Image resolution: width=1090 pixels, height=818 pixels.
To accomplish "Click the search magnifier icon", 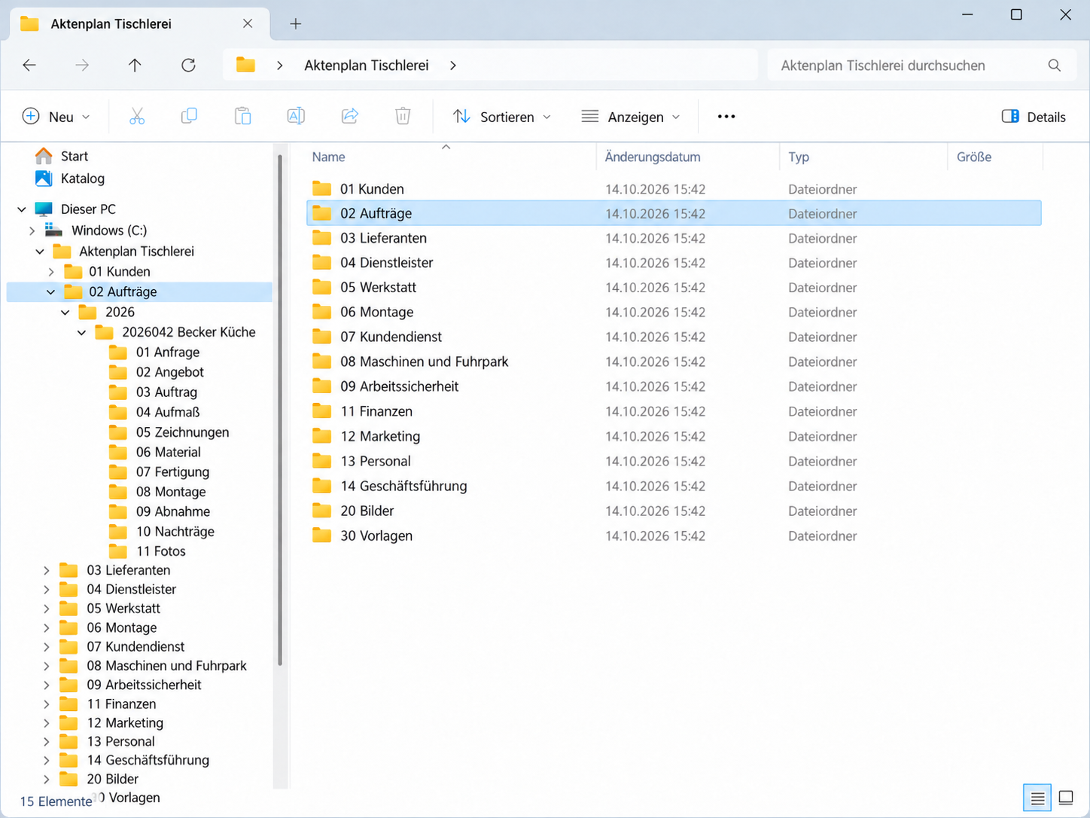I will (x=1055, y=66).
